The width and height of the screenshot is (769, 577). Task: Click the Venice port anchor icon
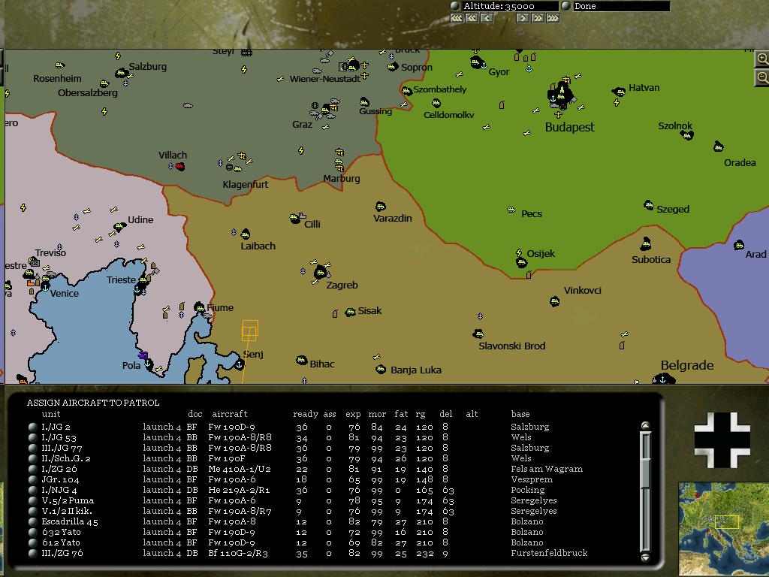pyautogui.click(x=45, y=286)
